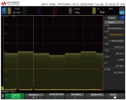Select the Y2(1) cursor value field
This screenshot has width=126, height=100.
point(114,58)
